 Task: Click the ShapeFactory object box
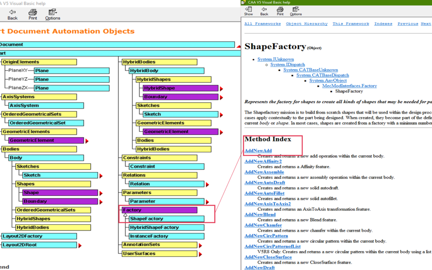coord(167,219)
